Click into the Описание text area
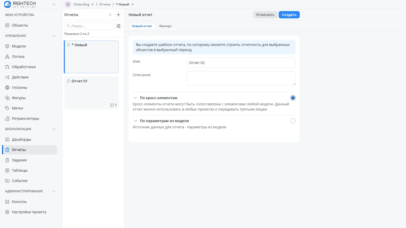The image size is (406, 228). pos(241,78)
